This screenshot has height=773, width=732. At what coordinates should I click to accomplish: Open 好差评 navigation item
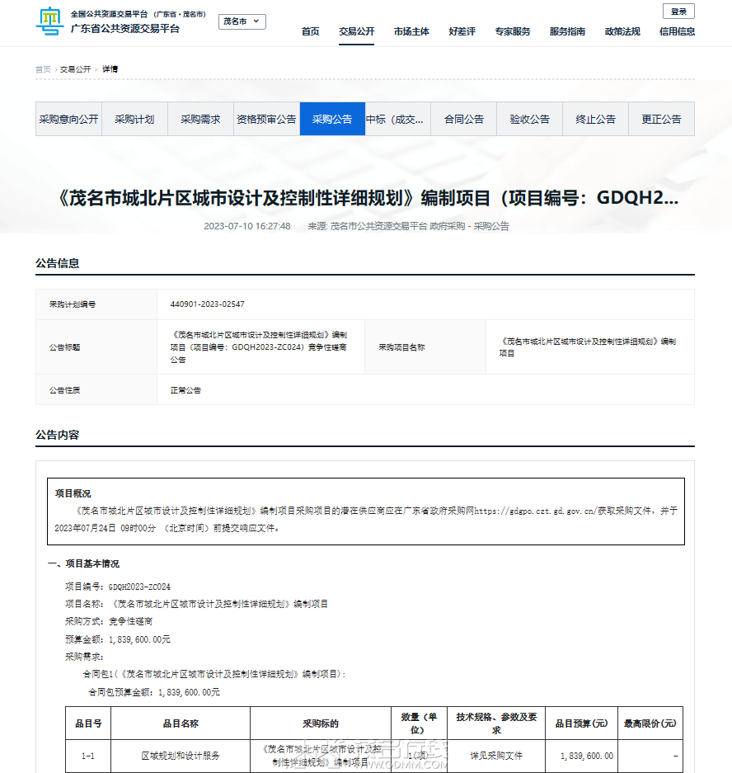(x=462, y=31)
